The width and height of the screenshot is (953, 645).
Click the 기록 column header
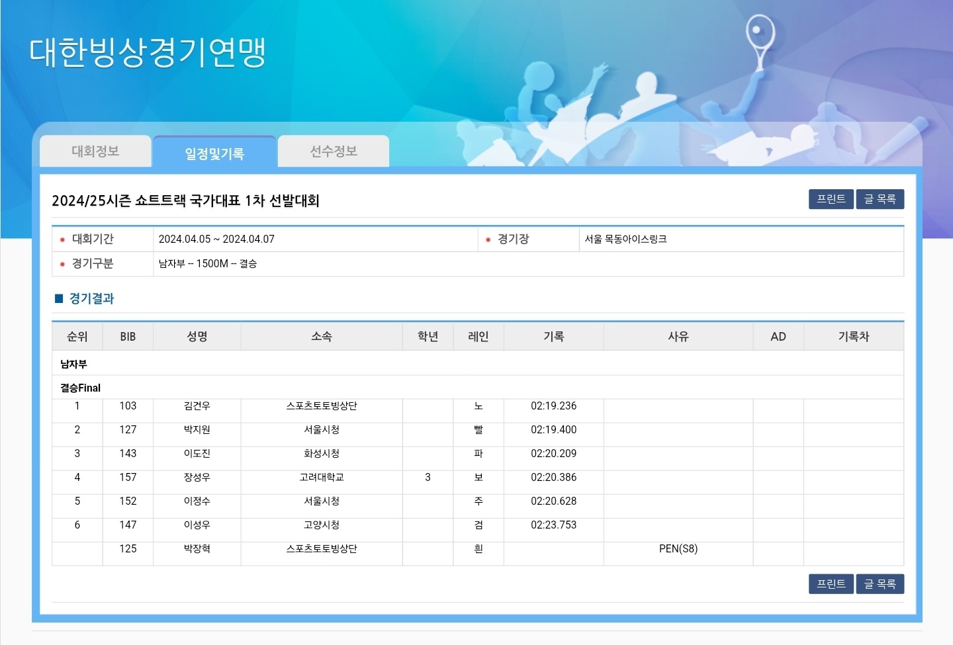(553, 337)
